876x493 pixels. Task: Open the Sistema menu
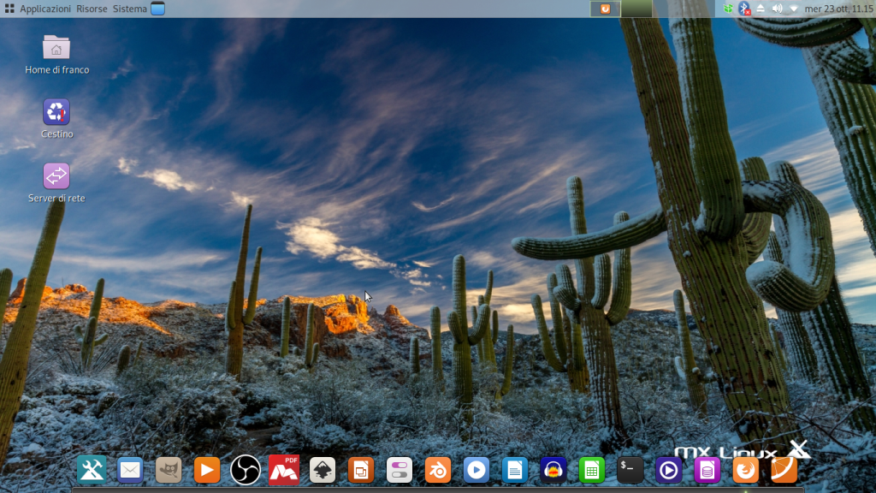[128, 9]
